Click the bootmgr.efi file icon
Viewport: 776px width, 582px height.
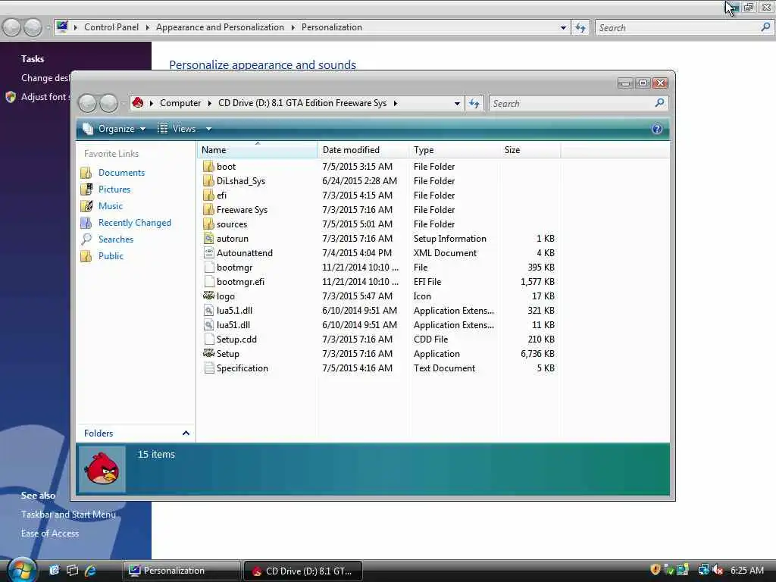(208, 282)
